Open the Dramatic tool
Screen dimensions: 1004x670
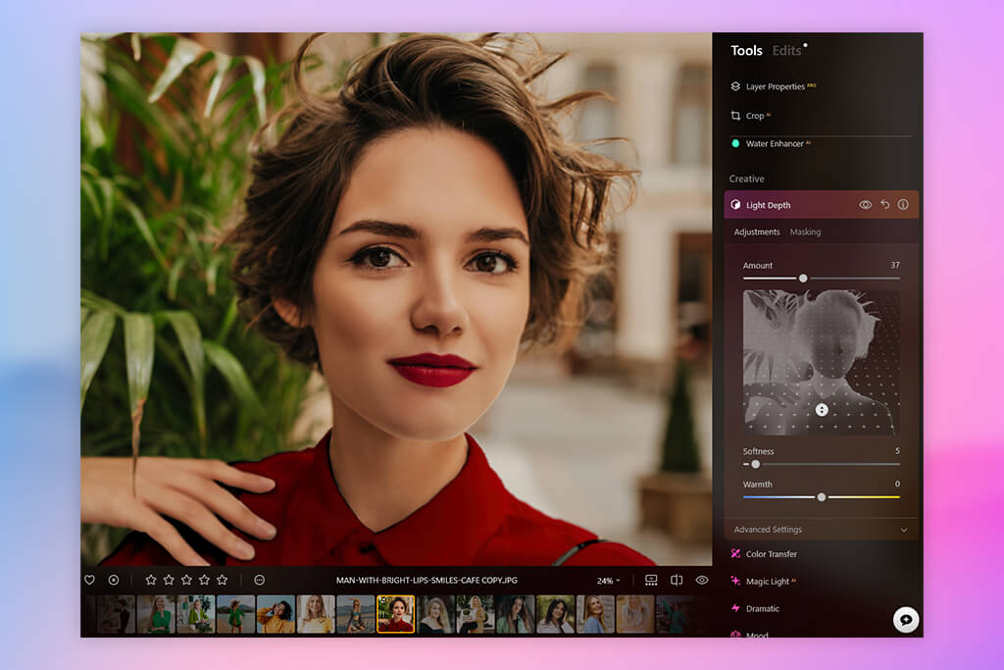point(762,608)
